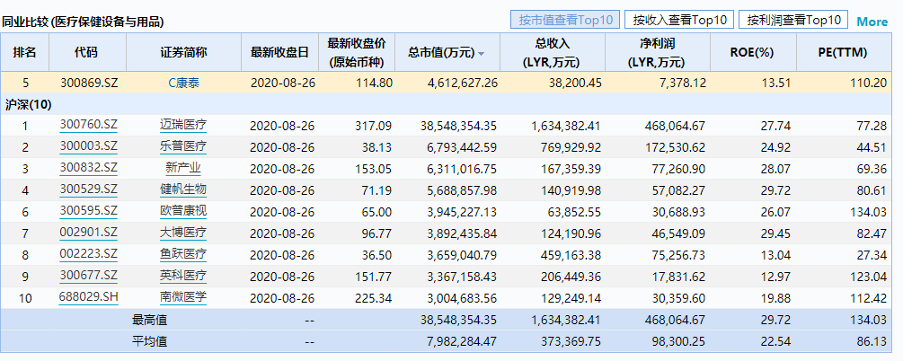Open stock code 002901.SZ link

tap(89, 233)
